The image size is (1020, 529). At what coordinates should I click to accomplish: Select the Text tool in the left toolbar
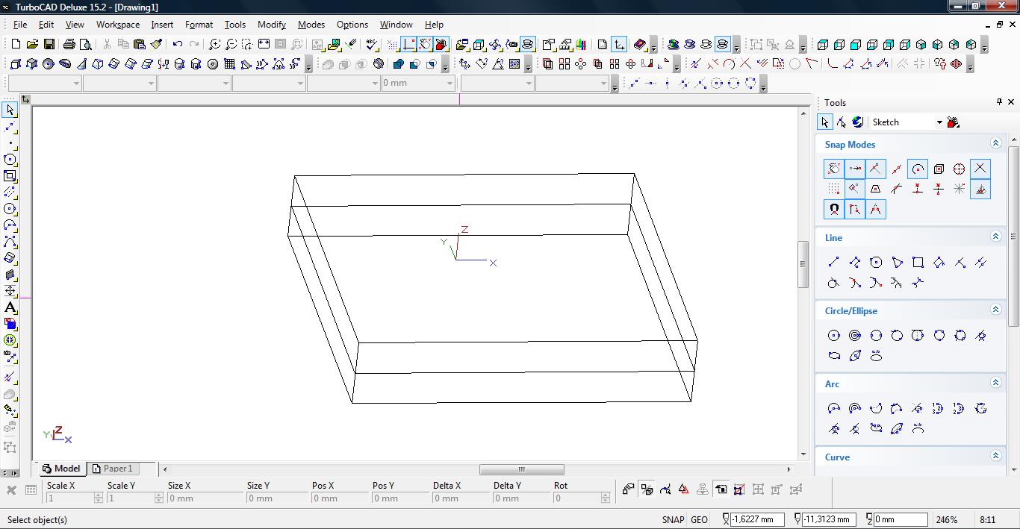point(10,307)
